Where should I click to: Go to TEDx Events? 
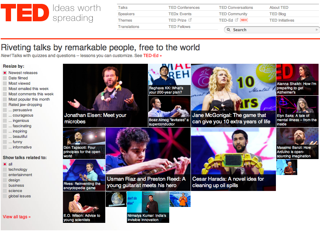pos(180,14)
